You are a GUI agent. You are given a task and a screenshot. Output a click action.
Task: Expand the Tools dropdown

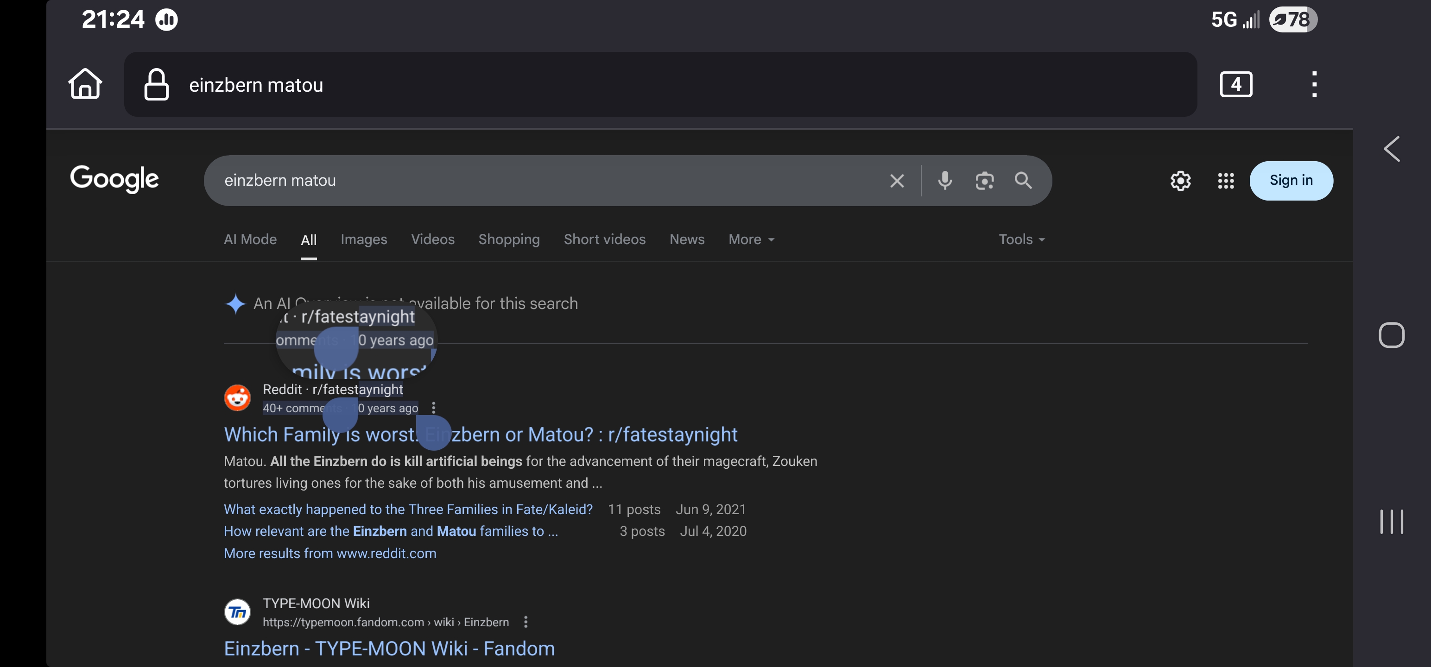click(x=1022, y=239)
